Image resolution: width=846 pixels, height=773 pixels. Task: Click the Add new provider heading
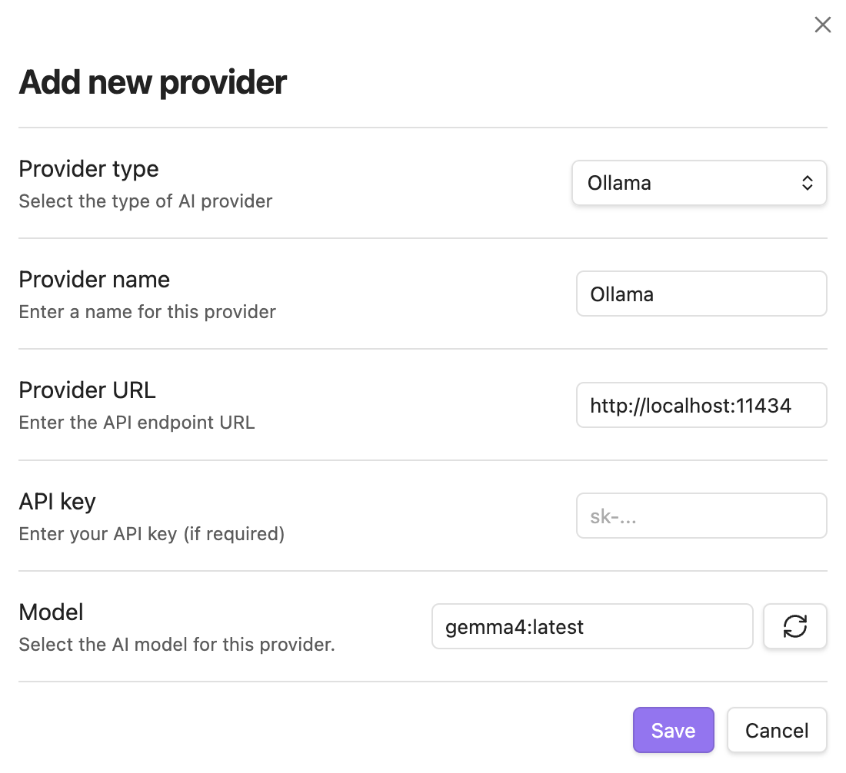click(x=152, y=82)
